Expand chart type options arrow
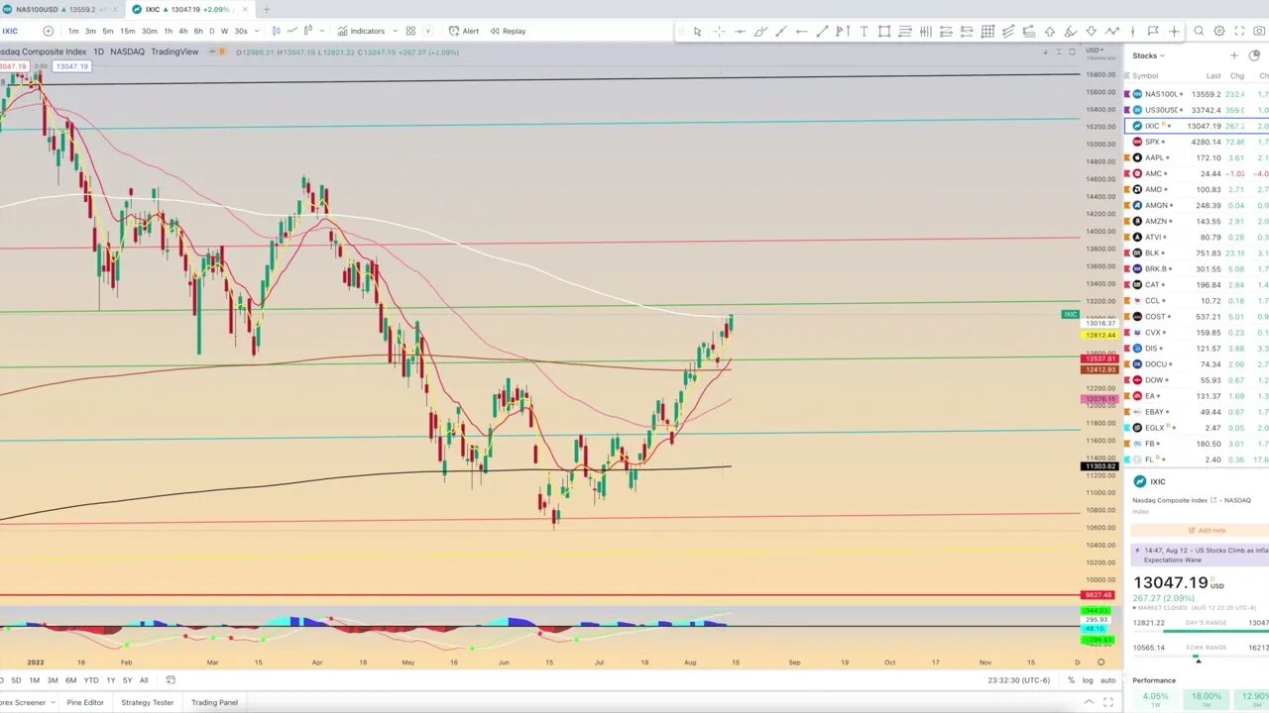The image size is (1269, 713). click(322, 31)
